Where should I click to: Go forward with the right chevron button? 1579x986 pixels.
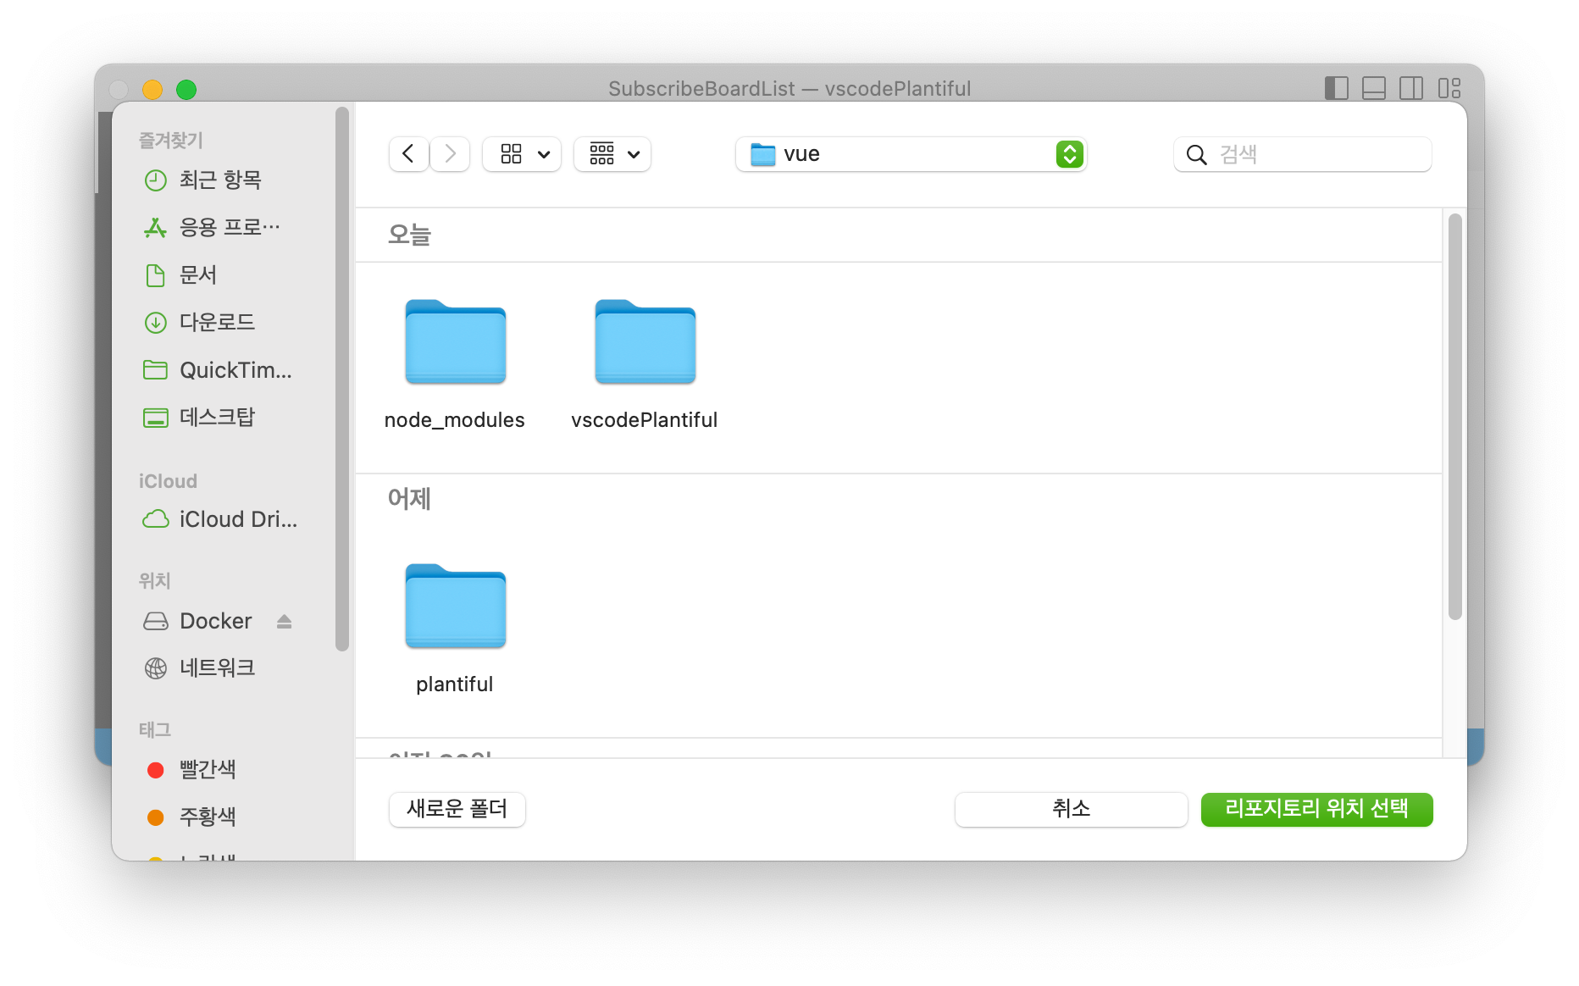click(x=450, y=154)
